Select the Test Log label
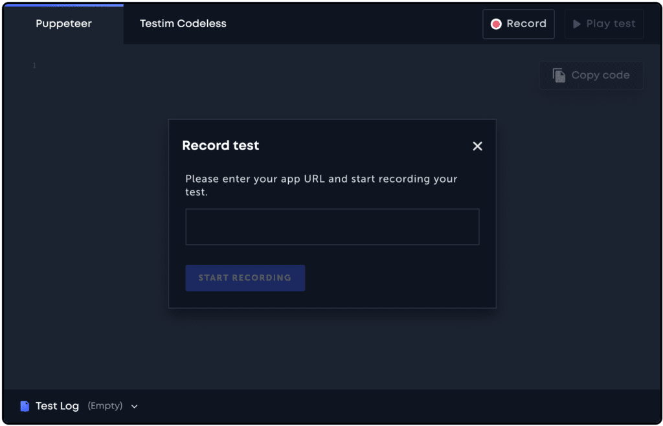This screenshot has width=663, height=426. click(x=57, y=406)
